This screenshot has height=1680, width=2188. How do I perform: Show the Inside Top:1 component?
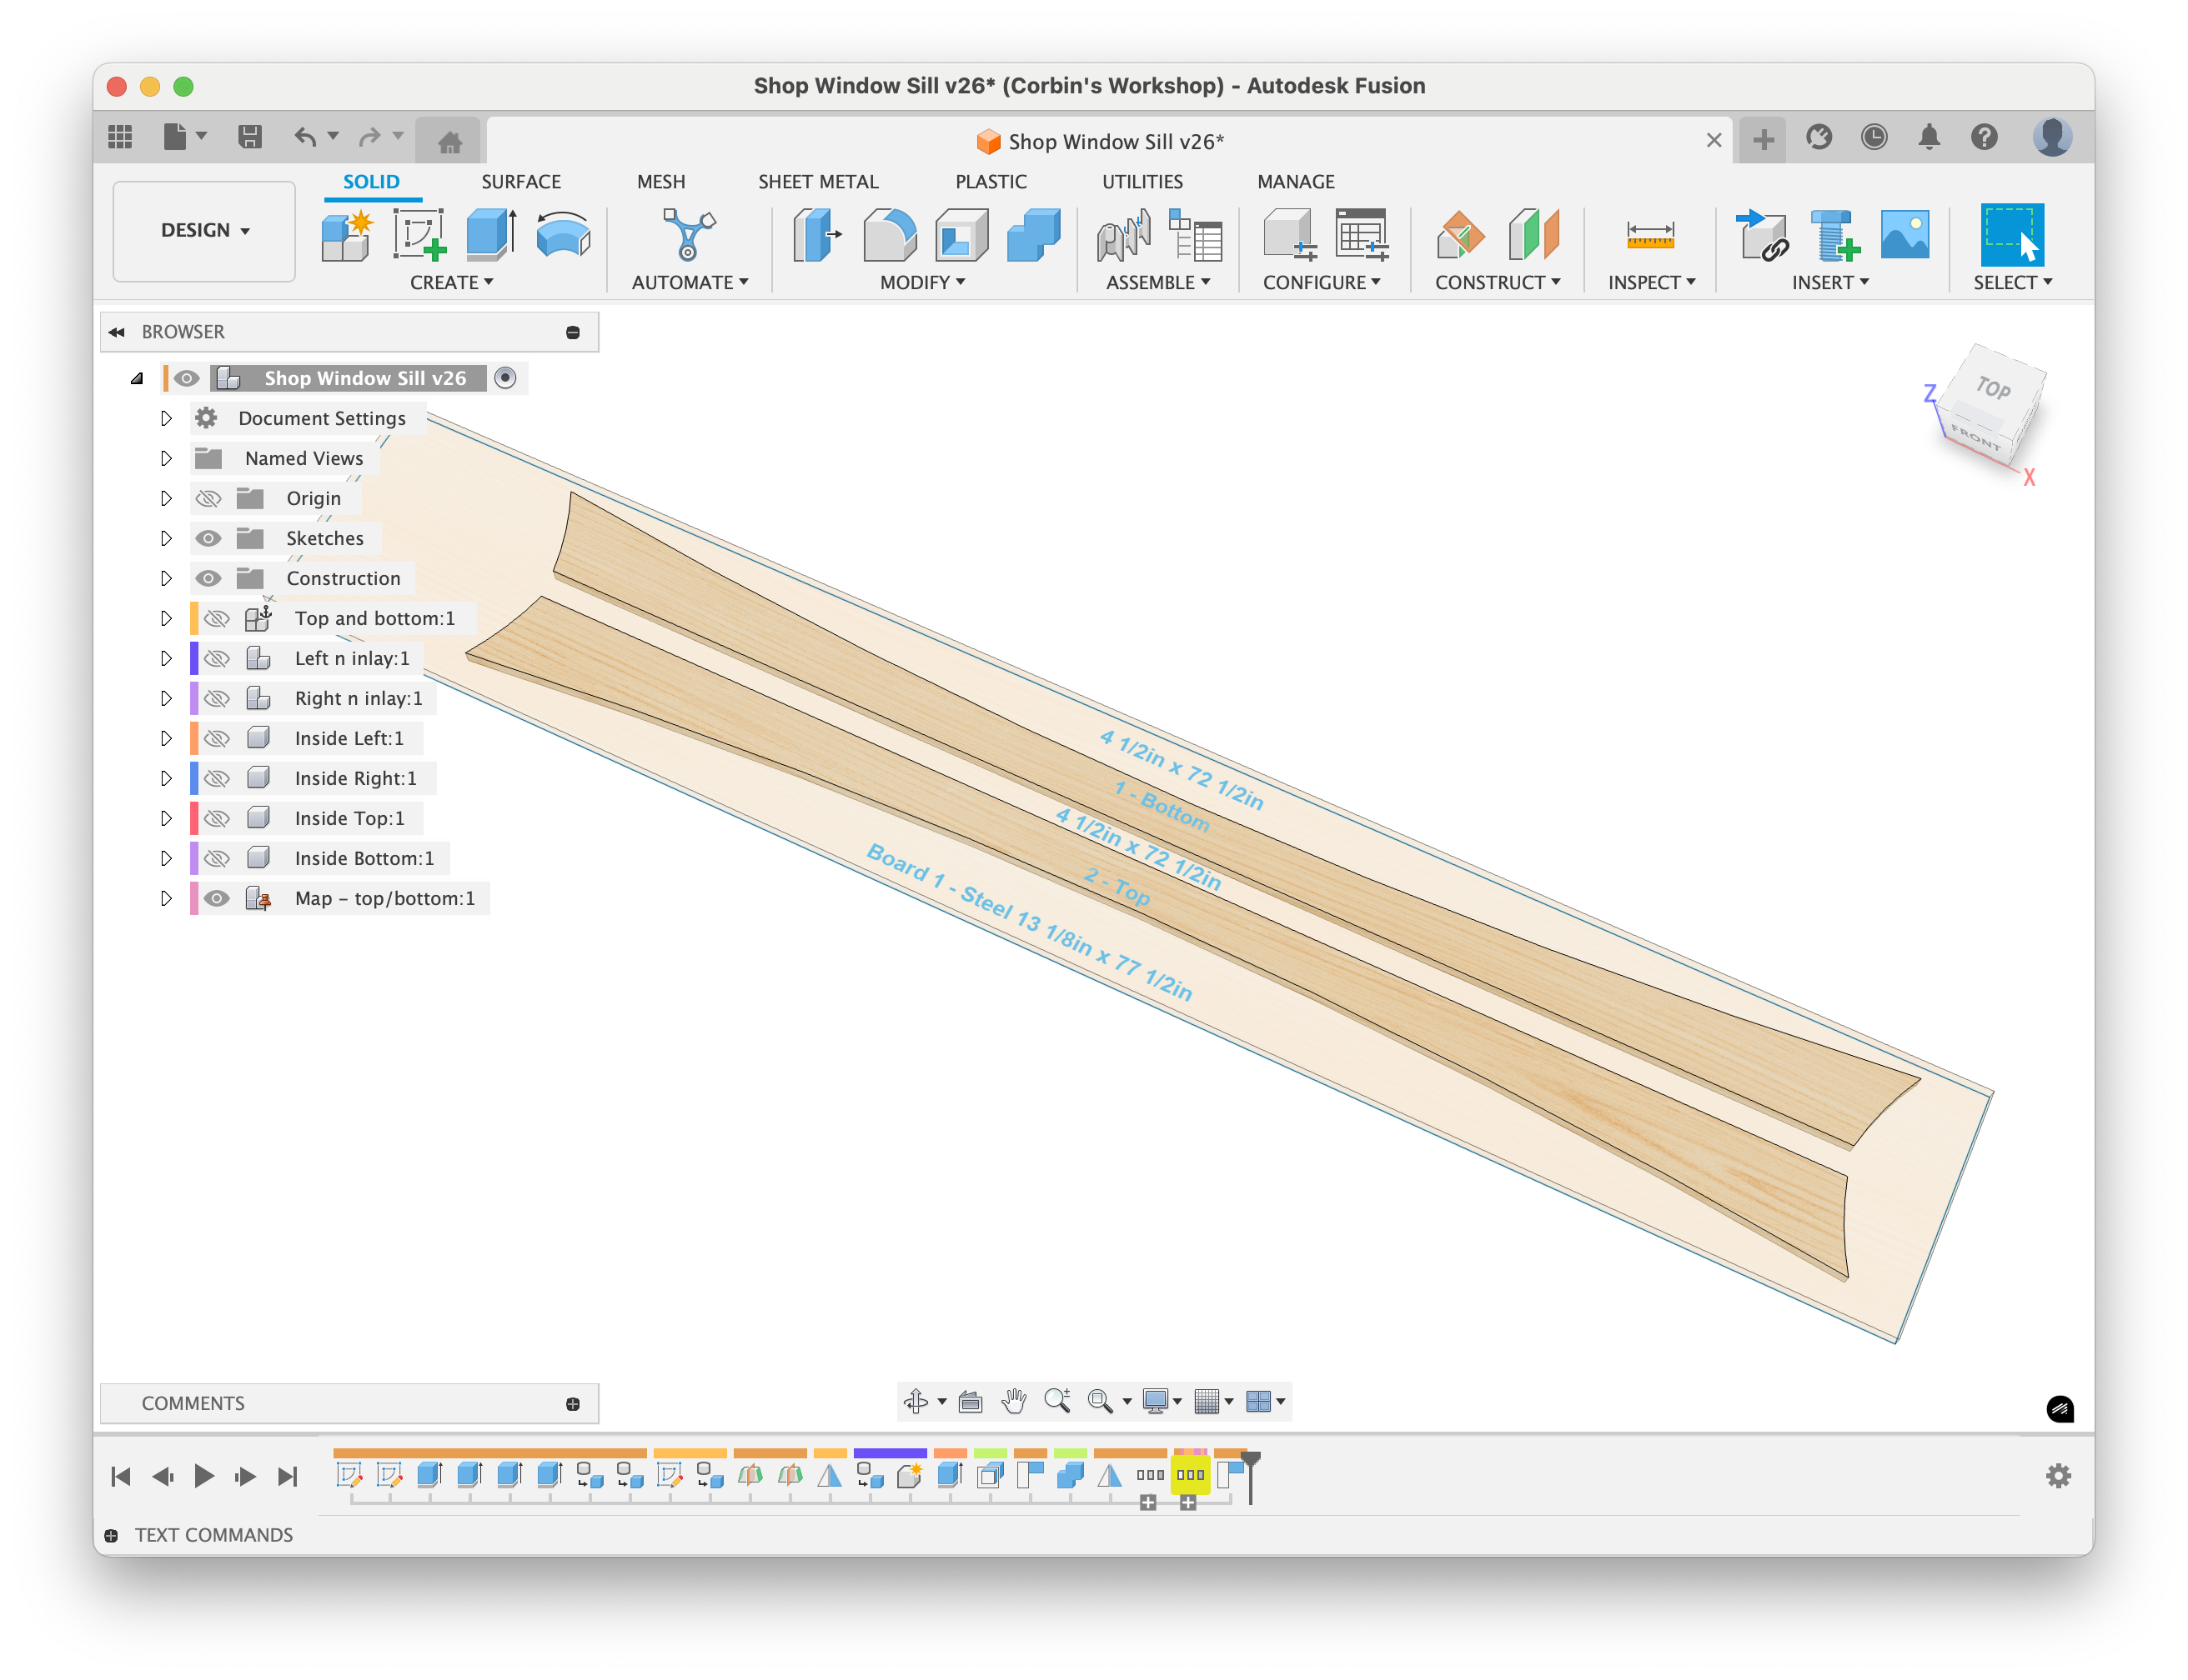[x=216, y=818]
